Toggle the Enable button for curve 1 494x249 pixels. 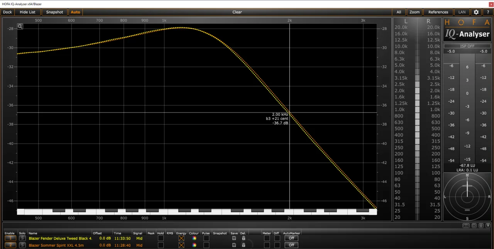pyautogui.click(x=10, y=238)
